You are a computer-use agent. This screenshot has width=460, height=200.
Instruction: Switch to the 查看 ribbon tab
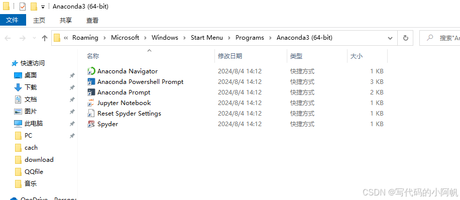pyautogui.click(x=92, y=20)
